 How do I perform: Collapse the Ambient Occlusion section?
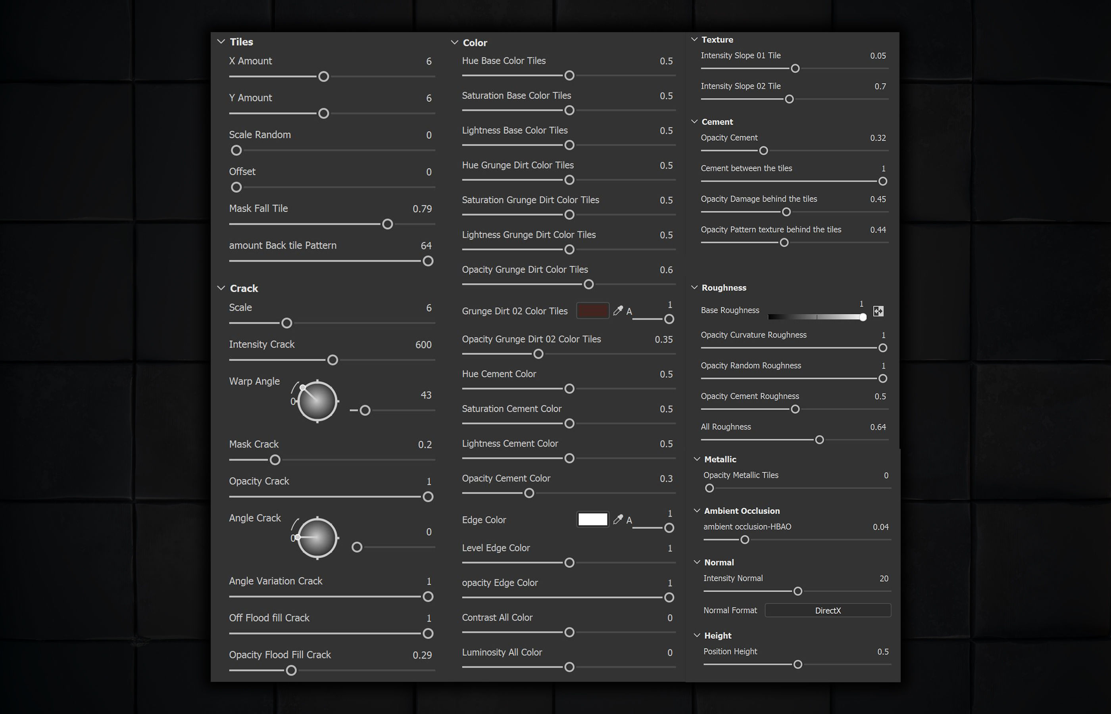coord(696,511)
